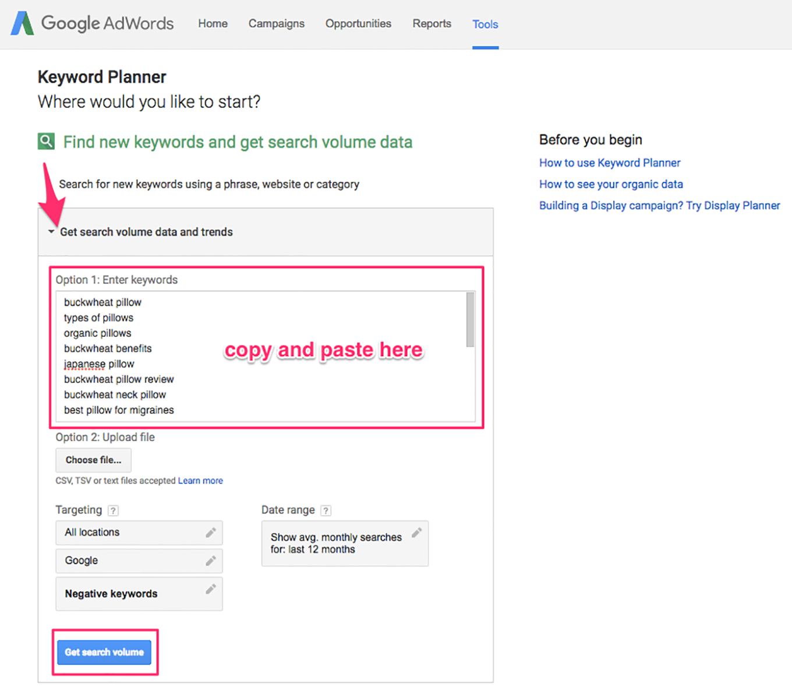Collapse Get search volume data and trends
Viewport: 792px width, 694px height.
[x=51, y=232]
